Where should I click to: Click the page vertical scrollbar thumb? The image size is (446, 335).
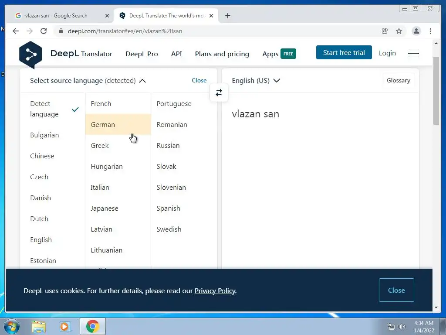pos(436,91)
